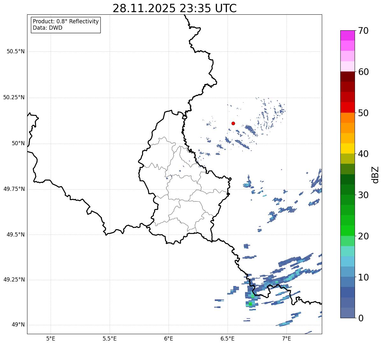
Task: Click the colorbar tick label 0
Action: click(x=361, y=318)
